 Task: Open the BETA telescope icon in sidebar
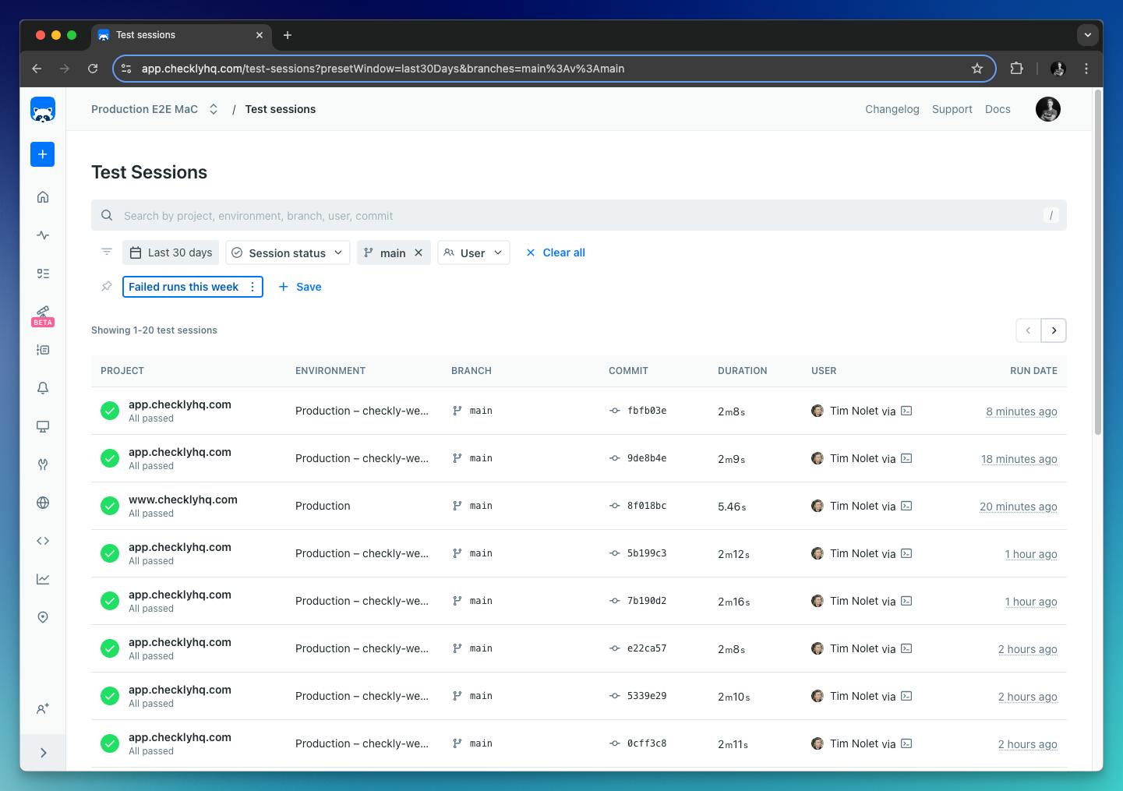(x=43, y=315)
